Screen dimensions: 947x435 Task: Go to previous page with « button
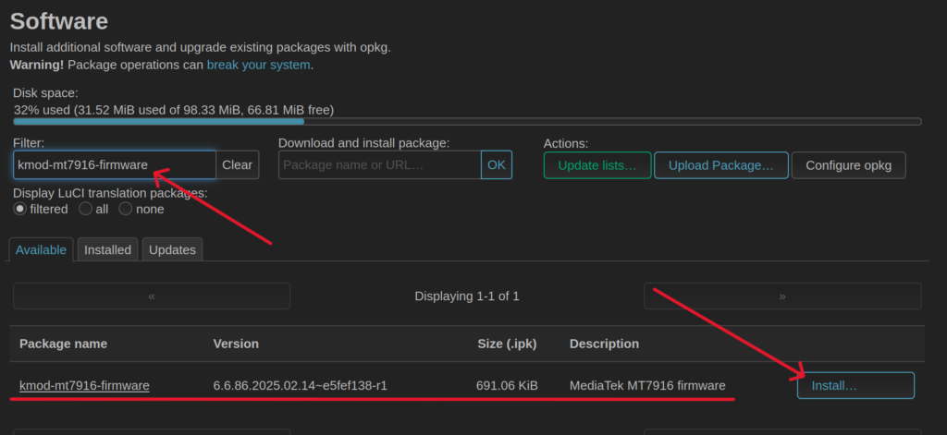[151, 296]
